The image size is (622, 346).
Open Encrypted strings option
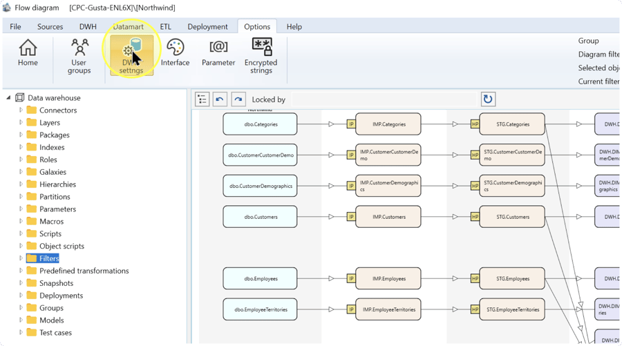click(261, 56)
